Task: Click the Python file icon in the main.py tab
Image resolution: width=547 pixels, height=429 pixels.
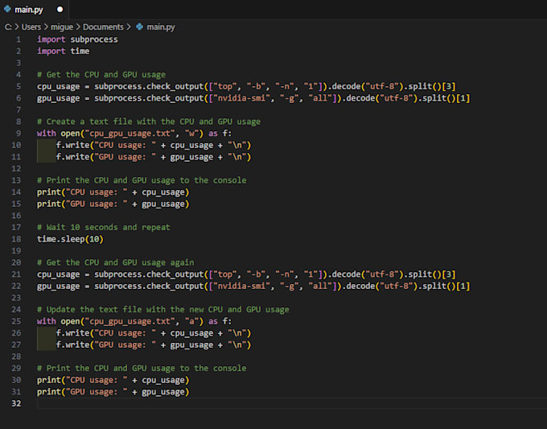Action: [7, 9]
